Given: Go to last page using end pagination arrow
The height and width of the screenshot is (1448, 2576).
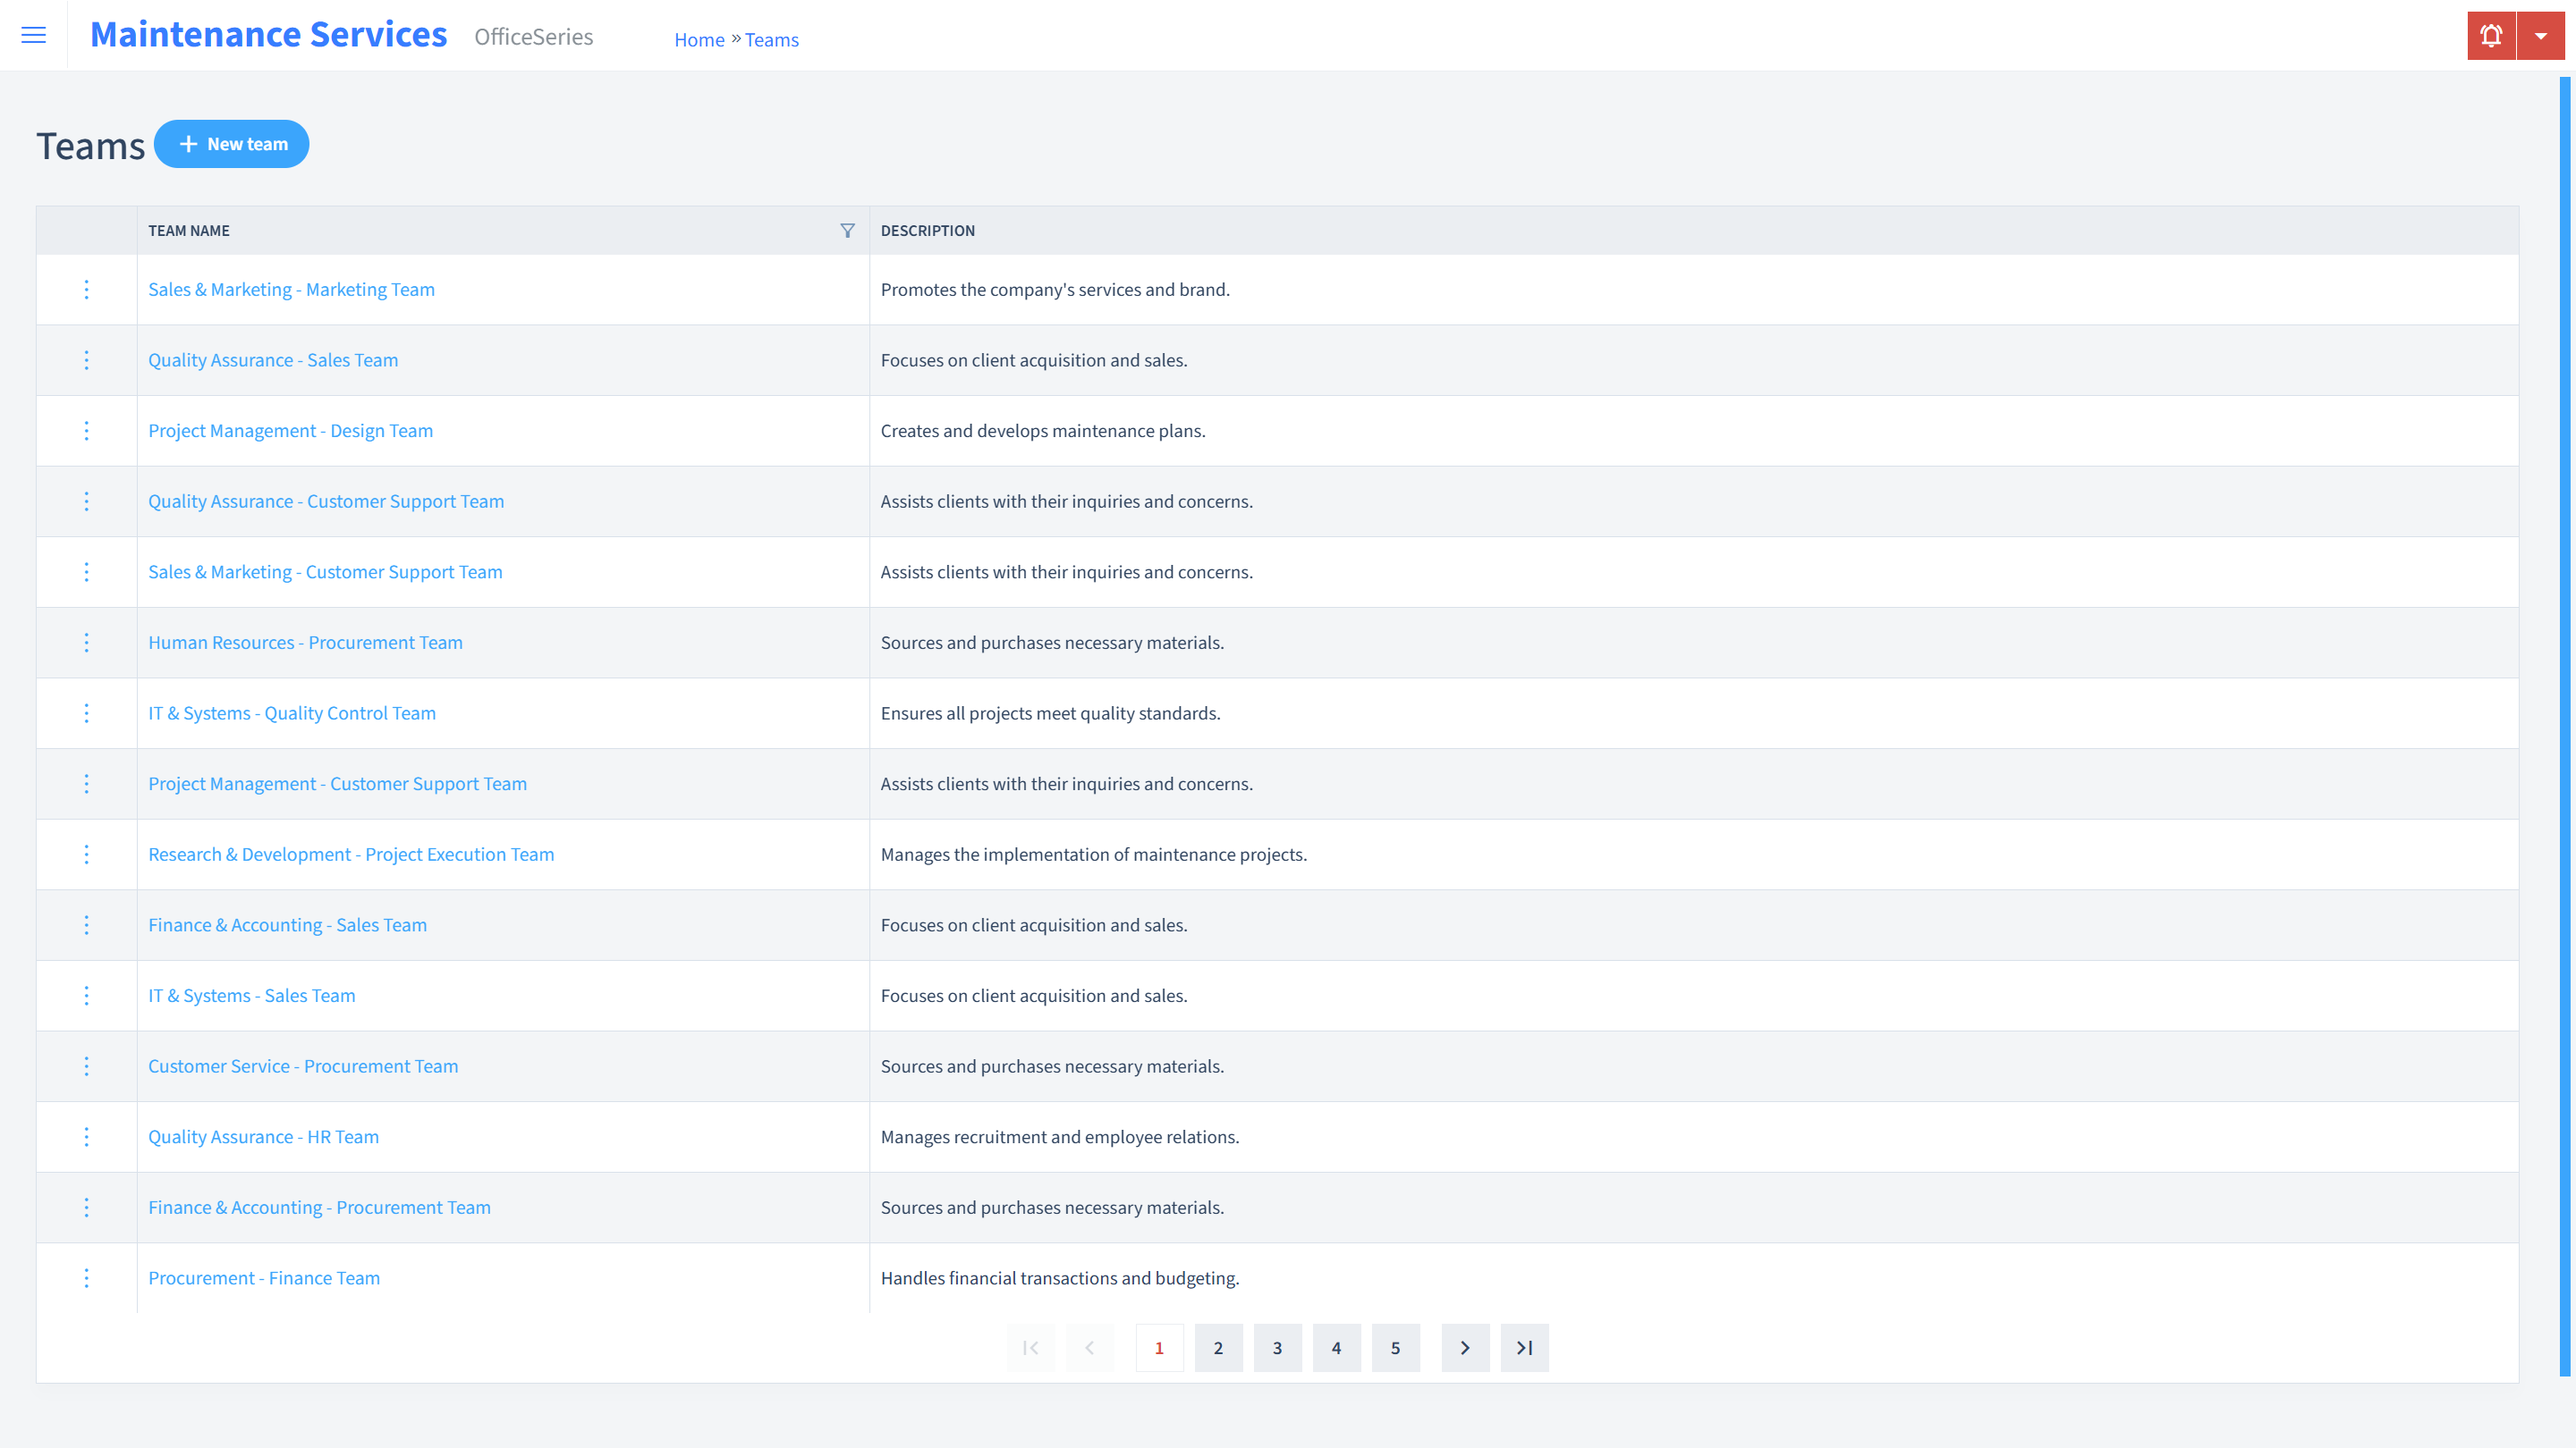Looking at the screenshot, I should pyautogui.click(x=1525, y=1345).
